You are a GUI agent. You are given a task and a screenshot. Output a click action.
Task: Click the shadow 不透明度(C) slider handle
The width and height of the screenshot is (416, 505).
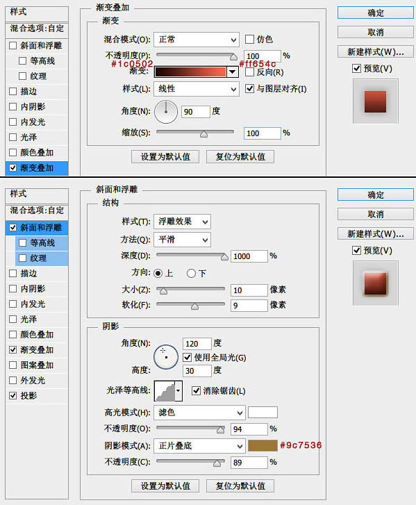point(217,463)
